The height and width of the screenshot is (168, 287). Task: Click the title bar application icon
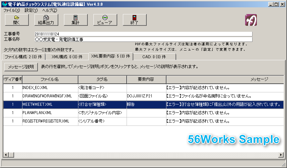4,4
